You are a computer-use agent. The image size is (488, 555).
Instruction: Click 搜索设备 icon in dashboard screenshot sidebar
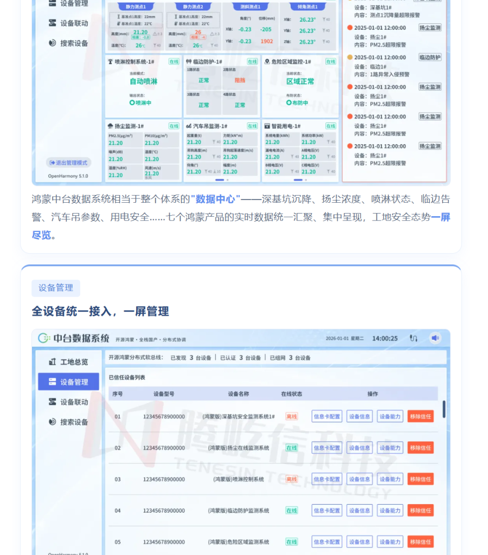click(x=53, y=43)
